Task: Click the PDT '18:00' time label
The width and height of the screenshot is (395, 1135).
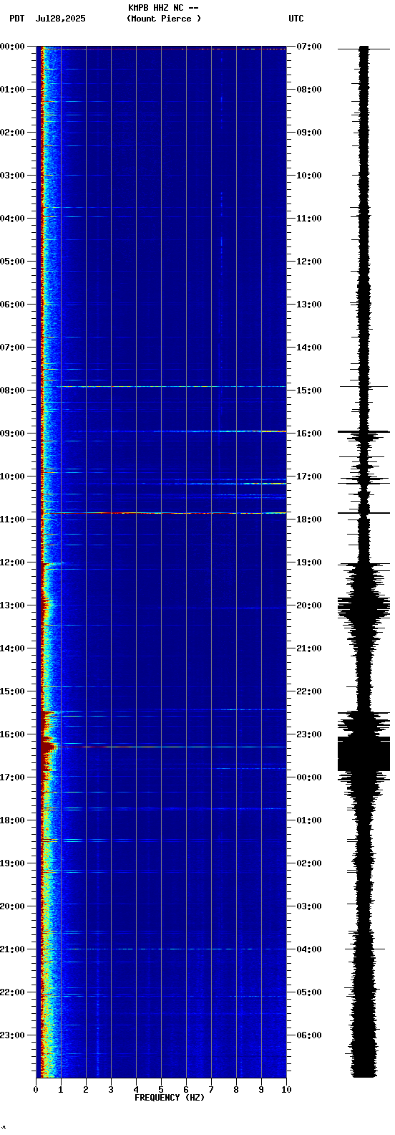Action: [13, 820]
